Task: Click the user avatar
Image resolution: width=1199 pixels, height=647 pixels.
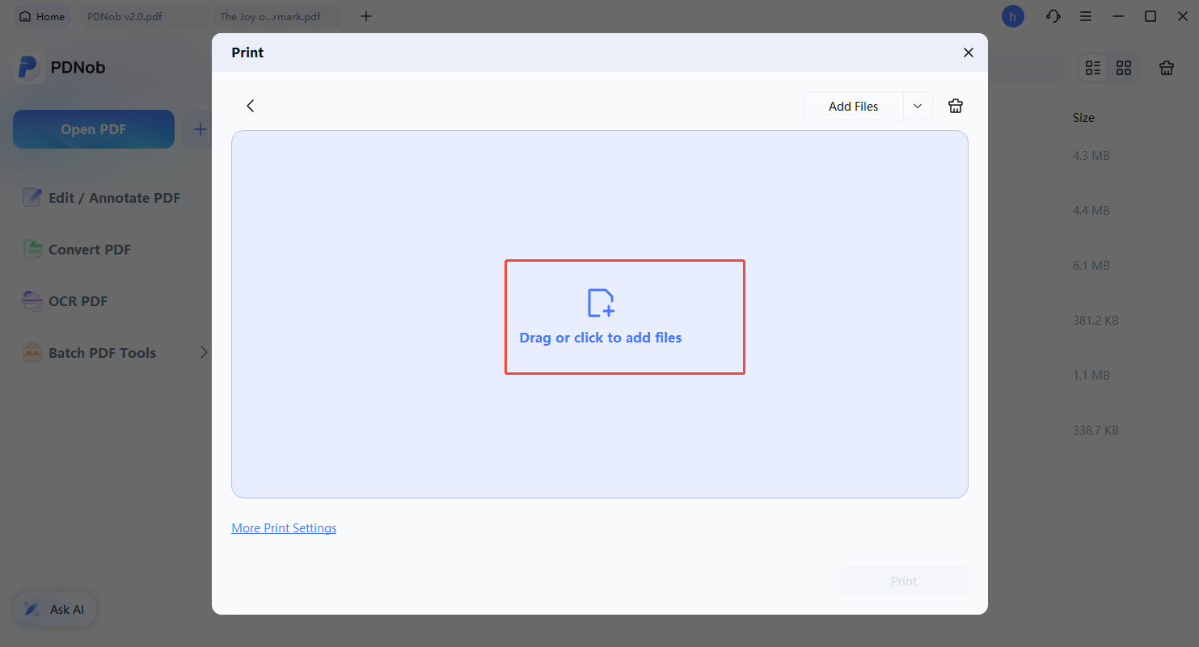Action: point(1013,15)
